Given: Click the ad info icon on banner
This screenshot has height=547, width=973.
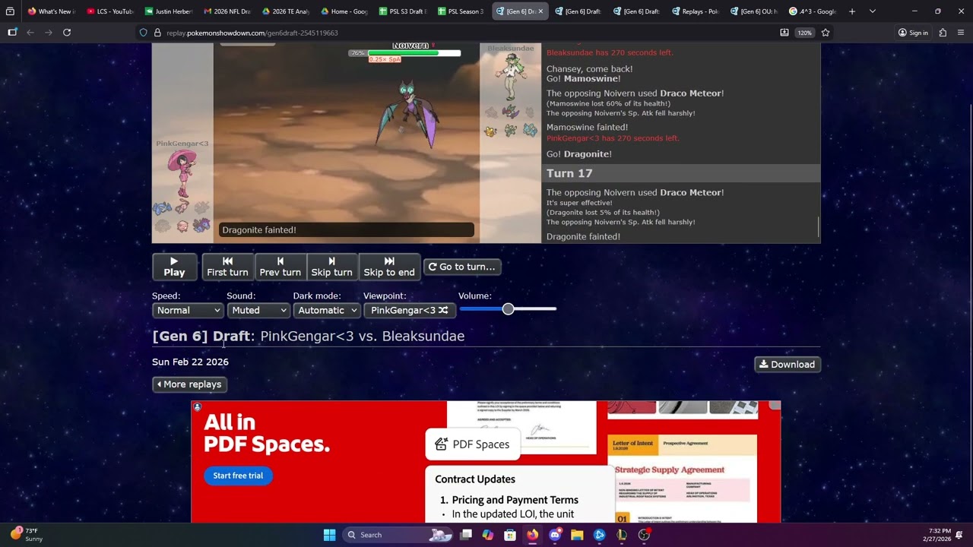Looking at the screenshot, I should click(197, 407).
